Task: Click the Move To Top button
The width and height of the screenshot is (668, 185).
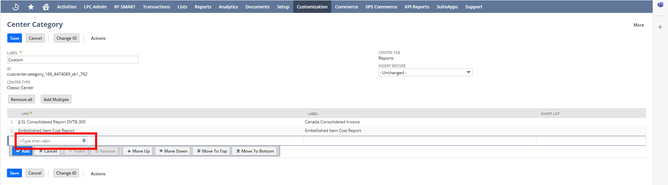Action: pyautogui.click(x=211, y=151)
